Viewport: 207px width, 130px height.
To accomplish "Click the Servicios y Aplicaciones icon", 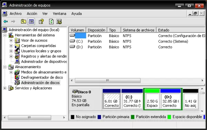I will (11, 88).
